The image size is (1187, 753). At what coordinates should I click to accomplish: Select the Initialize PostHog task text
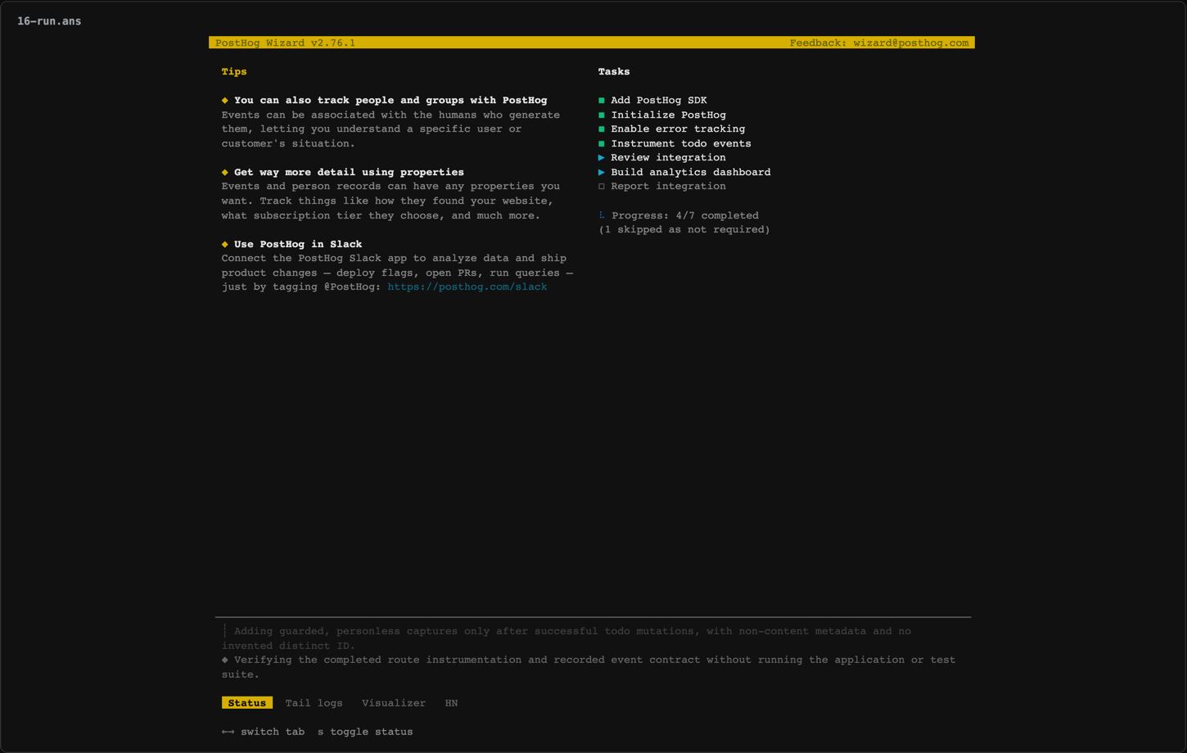(668, 115)
